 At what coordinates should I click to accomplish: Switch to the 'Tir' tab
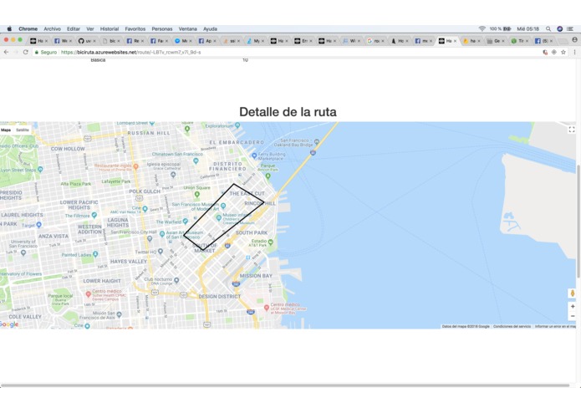click(x=518, y=41)
